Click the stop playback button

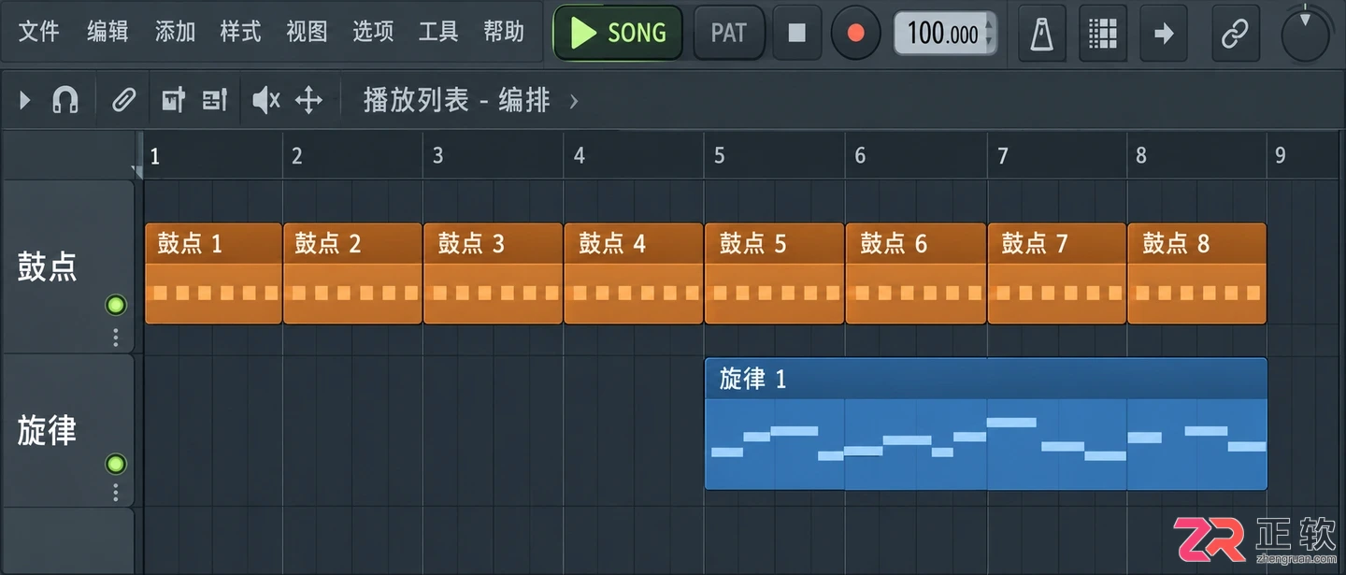[797, 33]
